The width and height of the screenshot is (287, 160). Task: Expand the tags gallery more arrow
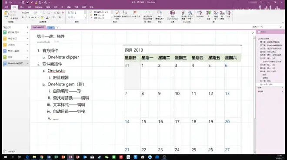tap(112, 18)
